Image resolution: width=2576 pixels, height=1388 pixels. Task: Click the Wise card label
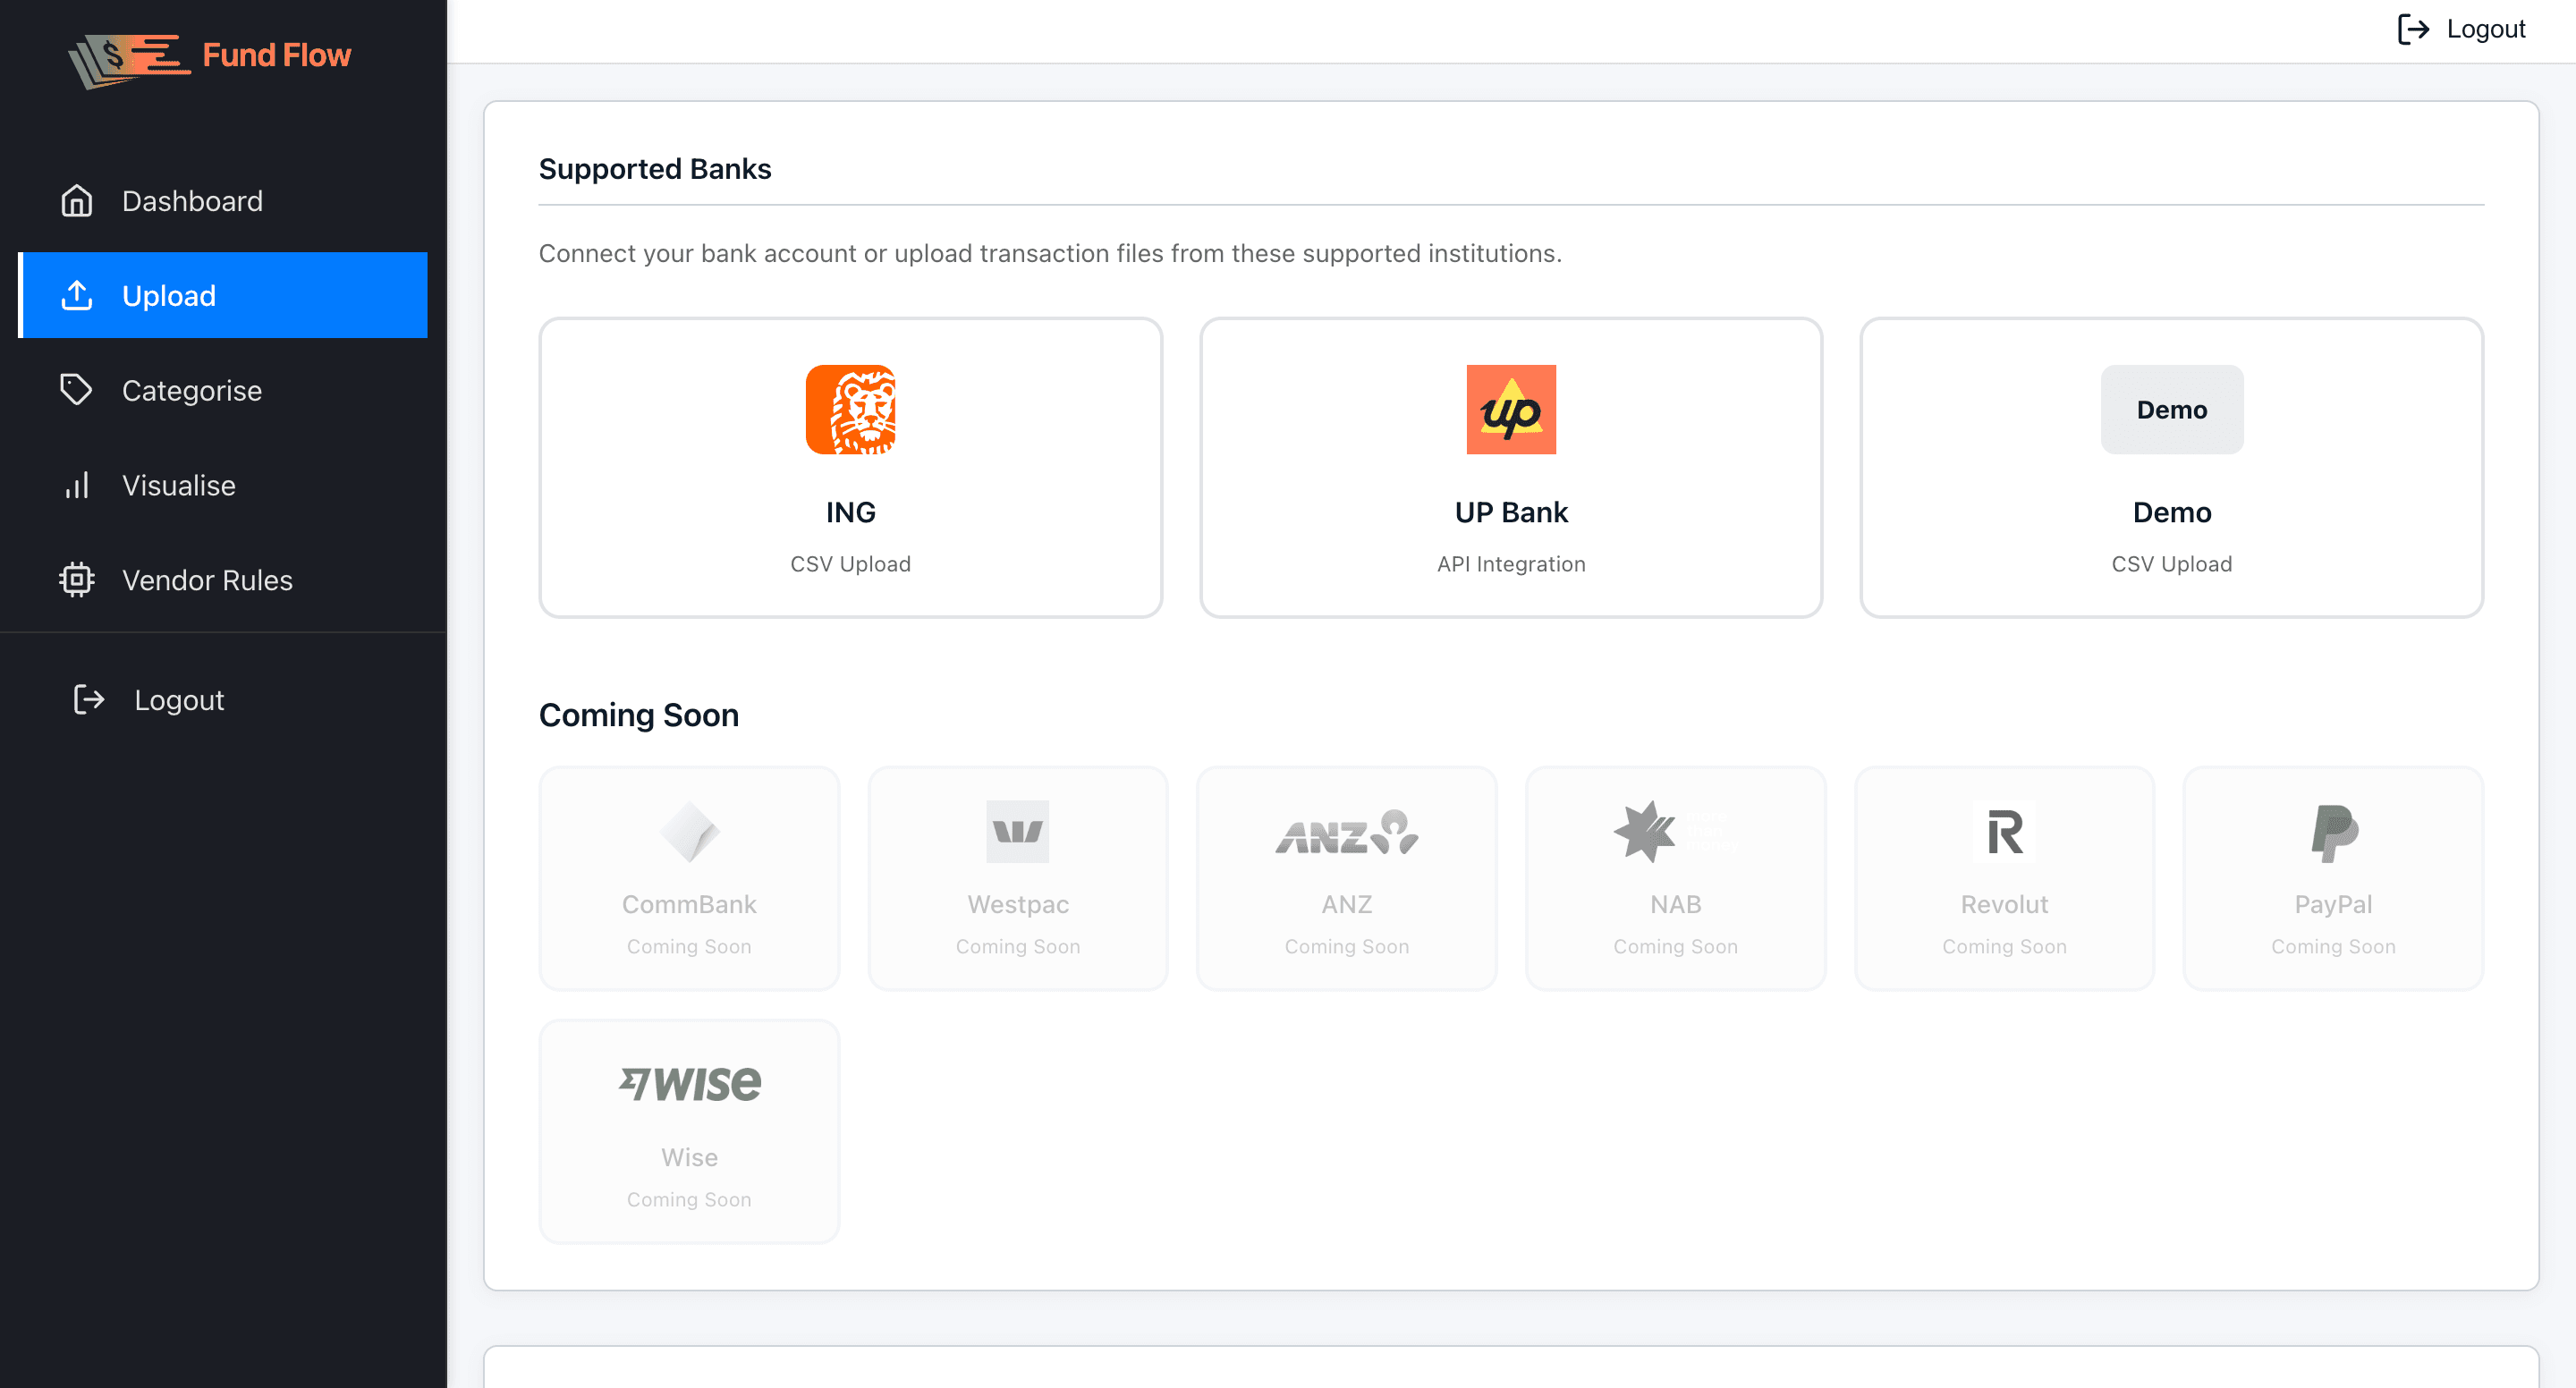coord(689,1157)
